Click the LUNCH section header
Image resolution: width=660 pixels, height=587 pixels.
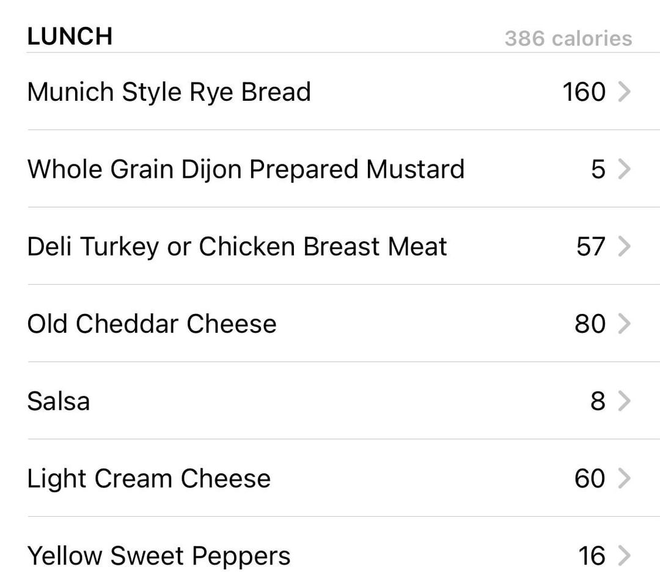(x=70, y=36)
